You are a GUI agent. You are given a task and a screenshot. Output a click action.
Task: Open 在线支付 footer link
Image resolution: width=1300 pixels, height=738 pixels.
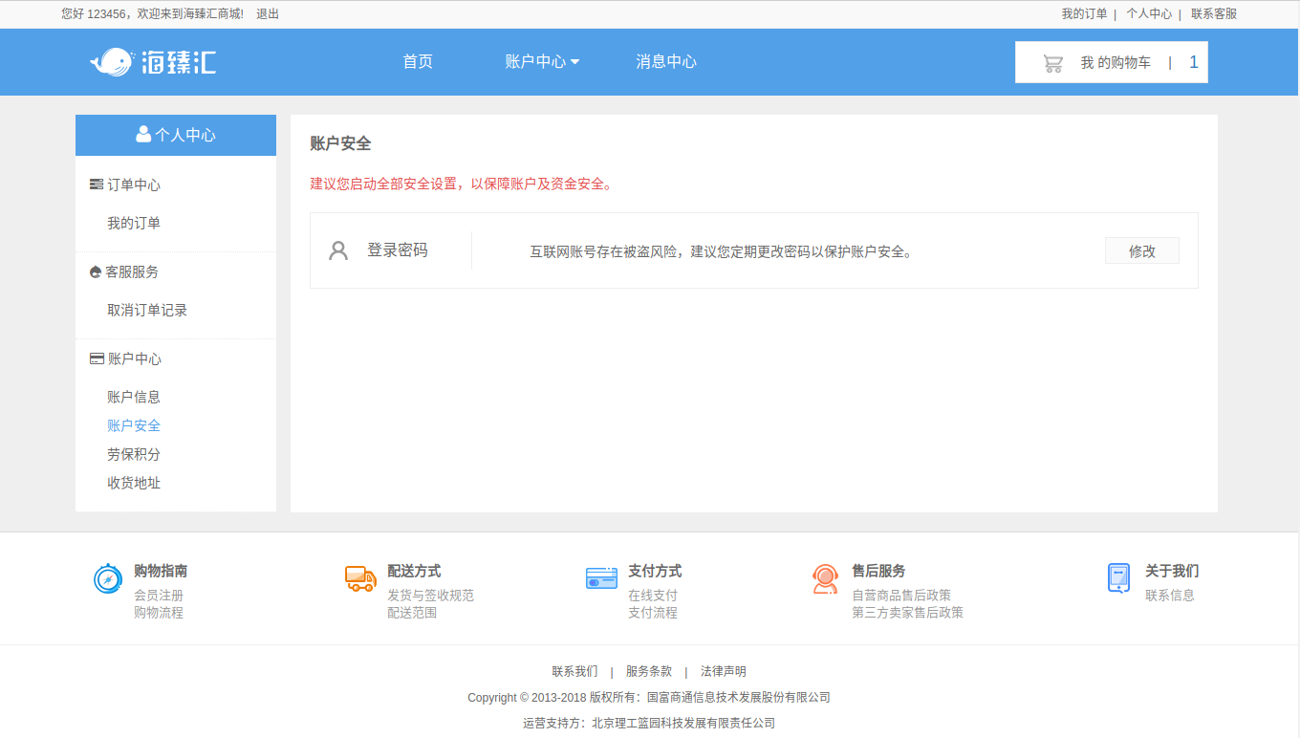tap(653, 596)
